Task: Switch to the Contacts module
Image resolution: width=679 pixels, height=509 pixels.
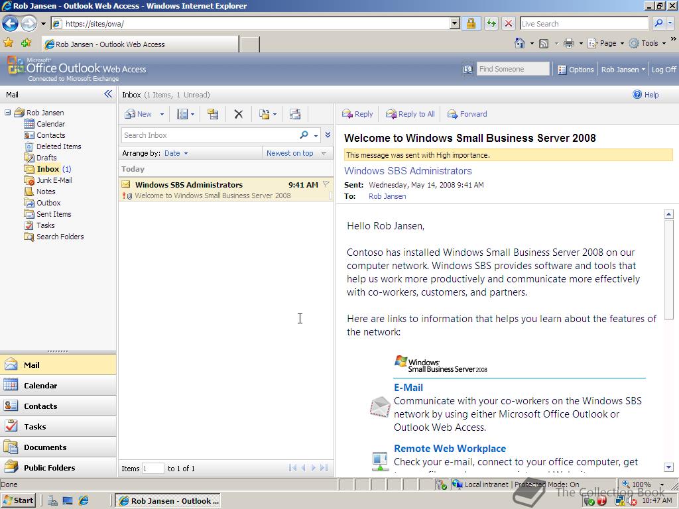Action: 58,406
